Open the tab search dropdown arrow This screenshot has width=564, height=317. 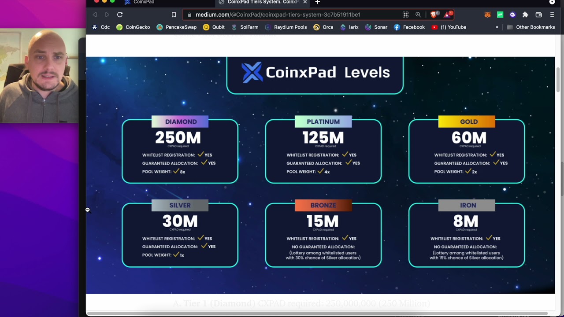point(552,2)
